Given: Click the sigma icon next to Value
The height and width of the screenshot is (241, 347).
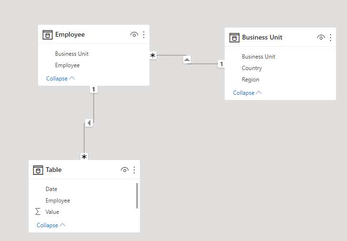Looking at the screenshot, I should point(38,211).
